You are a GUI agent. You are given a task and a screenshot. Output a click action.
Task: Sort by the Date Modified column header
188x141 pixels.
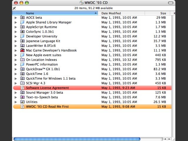(121, 13)
